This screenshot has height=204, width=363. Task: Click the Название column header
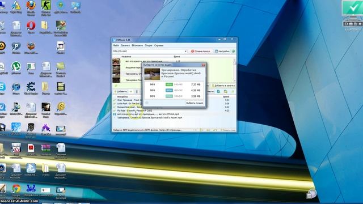point(126,57)
